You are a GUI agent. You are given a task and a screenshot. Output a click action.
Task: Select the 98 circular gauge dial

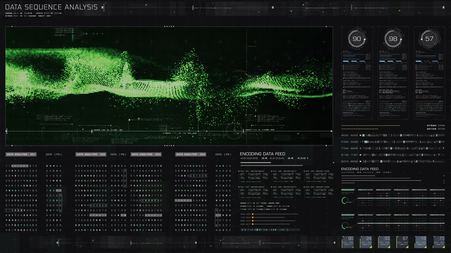[393, 39]
